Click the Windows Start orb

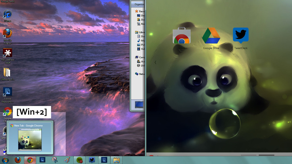(5, 160)
